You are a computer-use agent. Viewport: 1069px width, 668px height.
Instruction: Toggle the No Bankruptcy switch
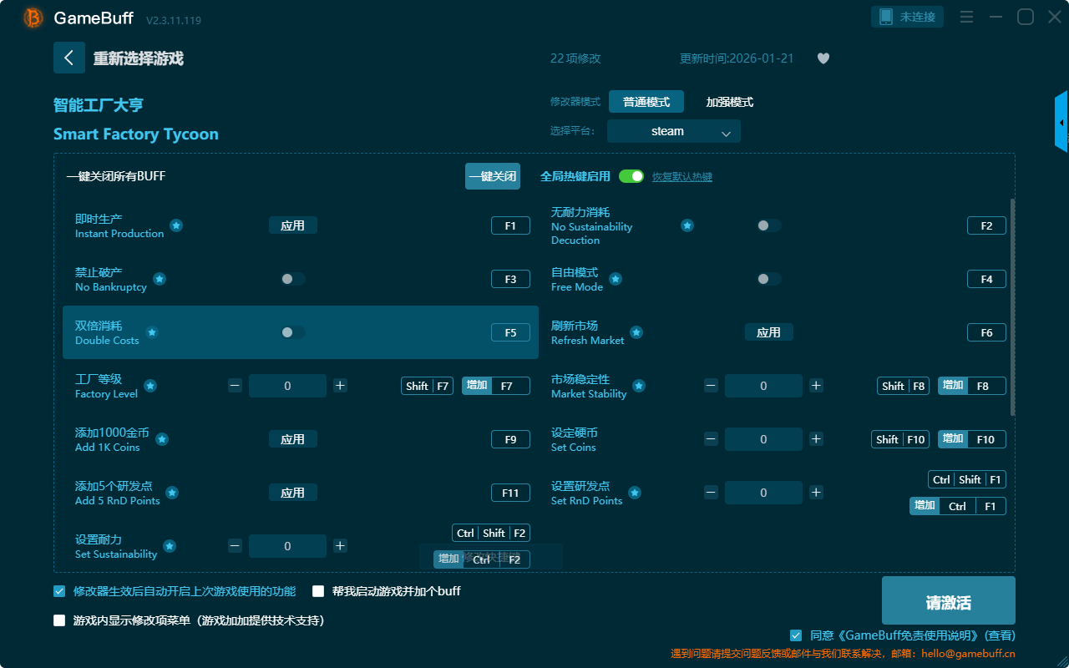pyautogui.click(x=292, y=279)
